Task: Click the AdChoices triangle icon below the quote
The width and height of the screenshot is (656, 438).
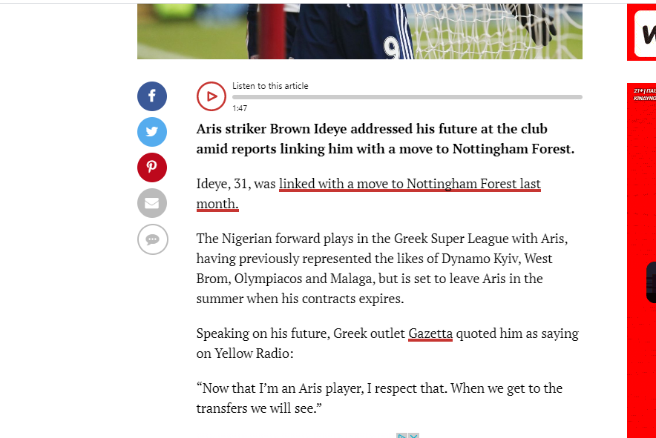Action: pyautogui.click(x=401, y=436)
